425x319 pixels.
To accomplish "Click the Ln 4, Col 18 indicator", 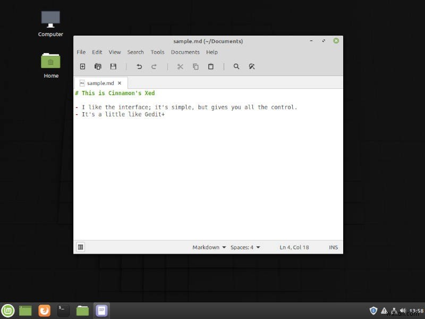I will click(294, 247).
